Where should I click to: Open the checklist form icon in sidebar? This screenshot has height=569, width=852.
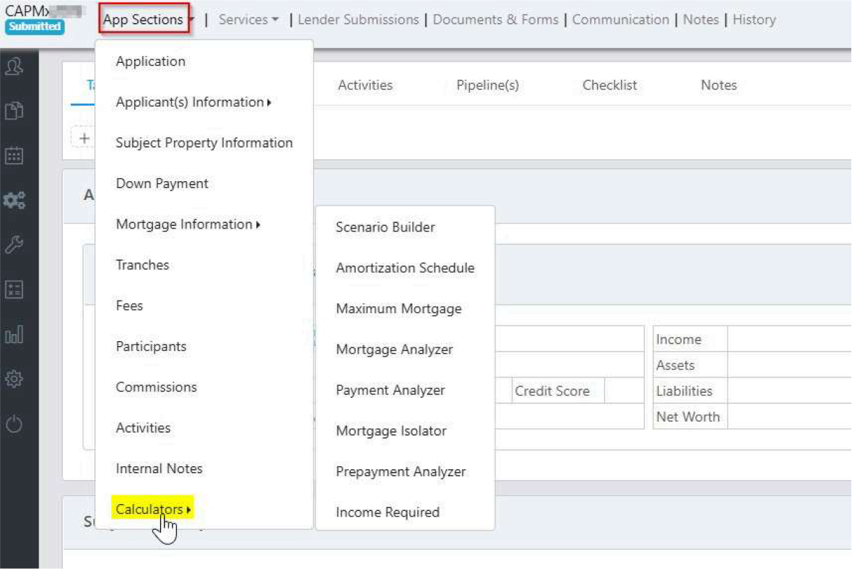point(14,289)
